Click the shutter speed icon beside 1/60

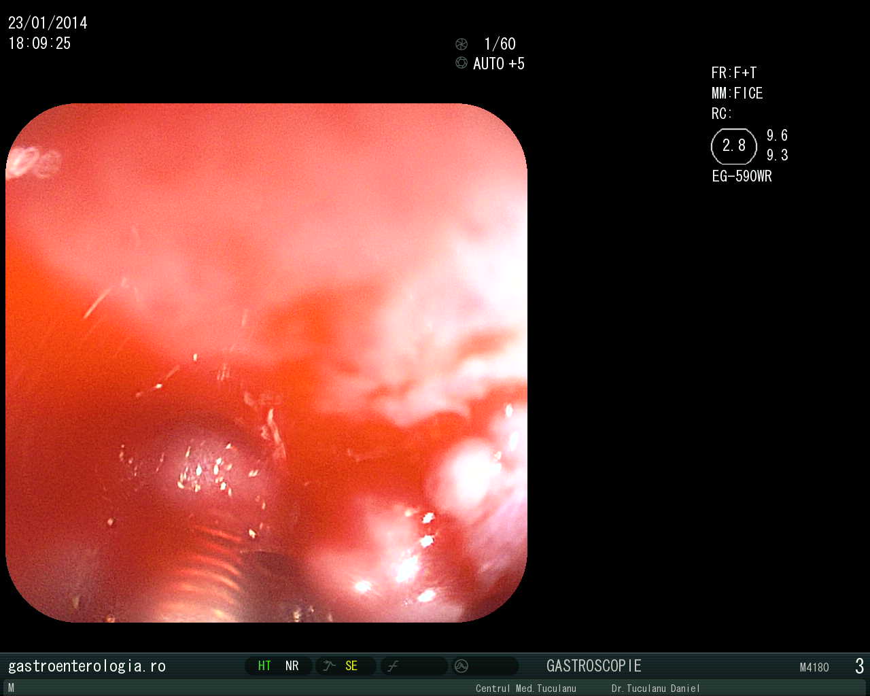[462, 44]
